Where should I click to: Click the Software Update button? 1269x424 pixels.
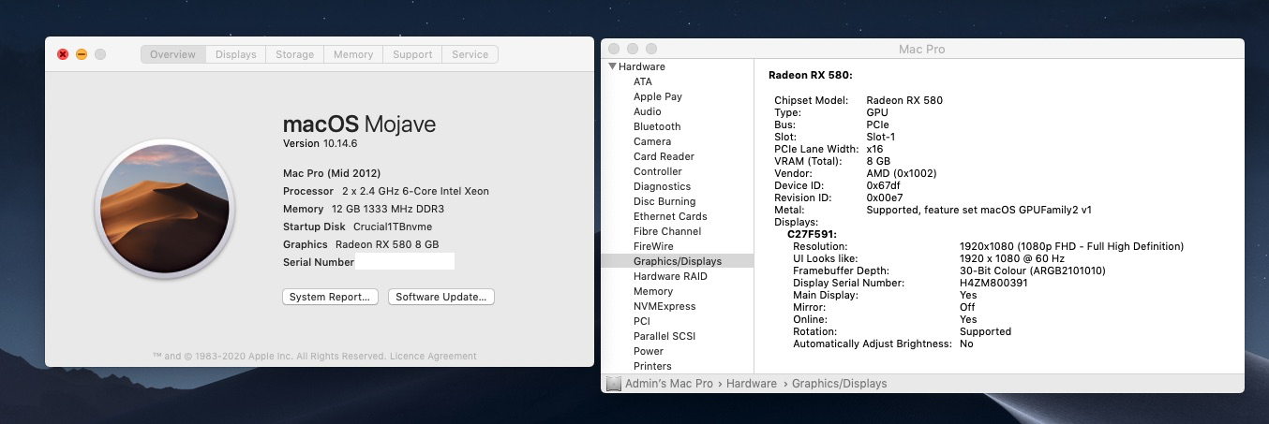440,297
